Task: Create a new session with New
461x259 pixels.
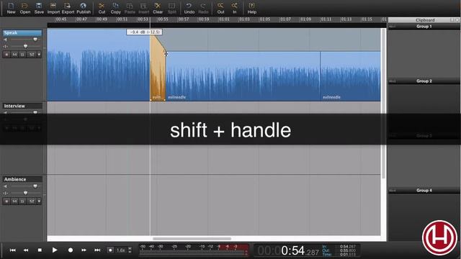Action: 11,8
